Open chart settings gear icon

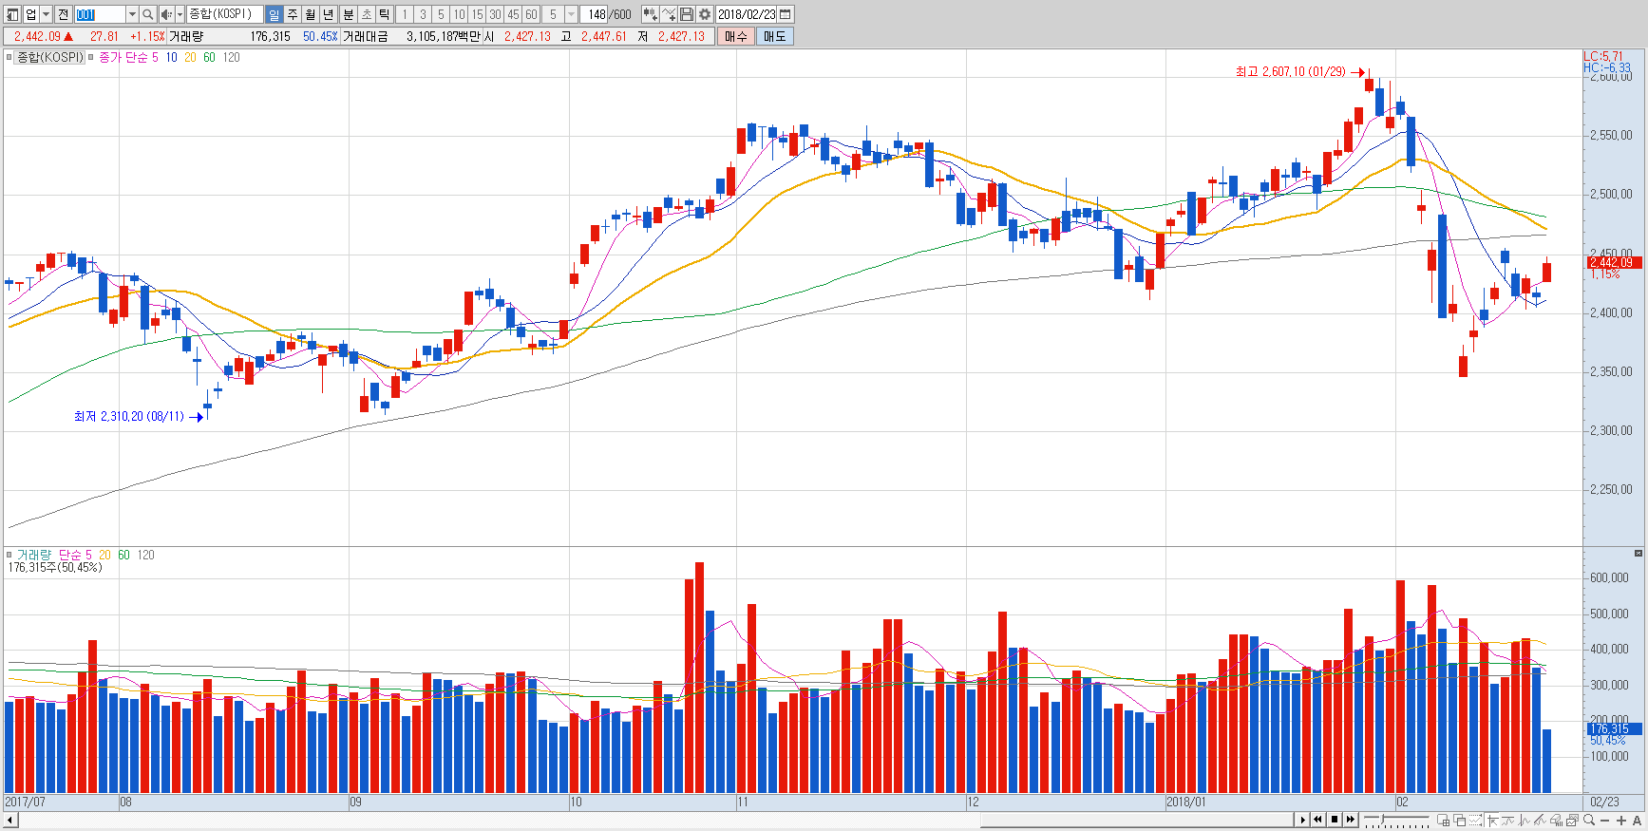(x=705, y=14)
